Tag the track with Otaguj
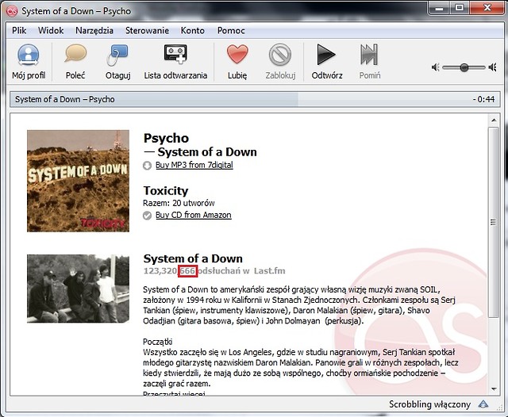 point(118,62)
